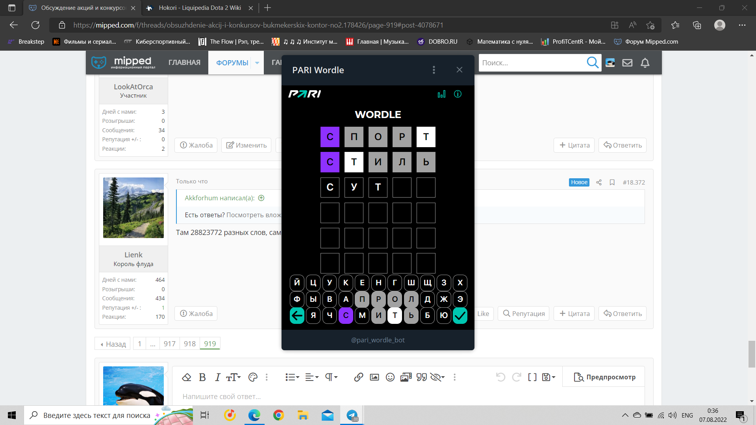Open paragraph format dropdown in editor
The width and height of the screenshot is (756, 425).
click(331, 377)
